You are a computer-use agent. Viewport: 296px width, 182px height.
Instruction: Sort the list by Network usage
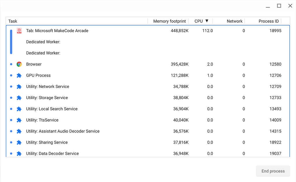point(234,21)
